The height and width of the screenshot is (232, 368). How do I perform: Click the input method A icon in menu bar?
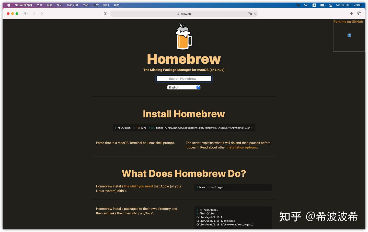(x=314, y=5)
